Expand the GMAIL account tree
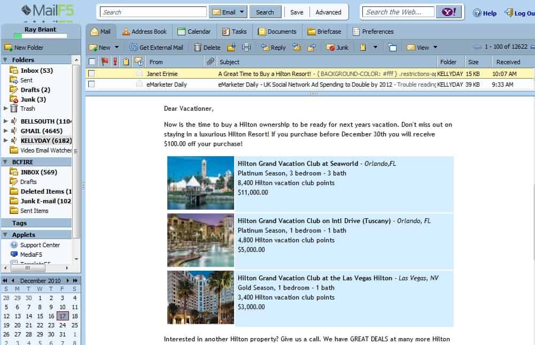Image resolution: width=535 pixels, height=345 pixels. point(5,131)
